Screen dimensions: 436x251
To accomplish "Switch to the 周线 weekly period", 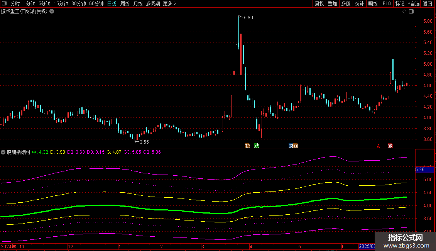I will (125, 3).
